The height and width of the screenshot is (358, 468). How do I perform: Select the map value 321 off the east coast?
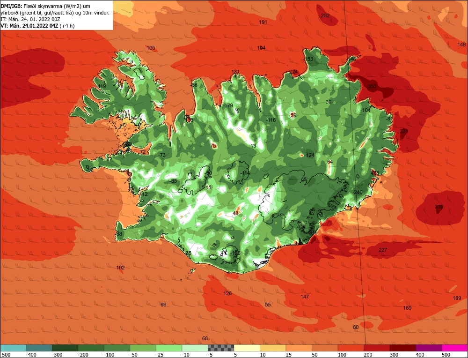pos(404,131)
